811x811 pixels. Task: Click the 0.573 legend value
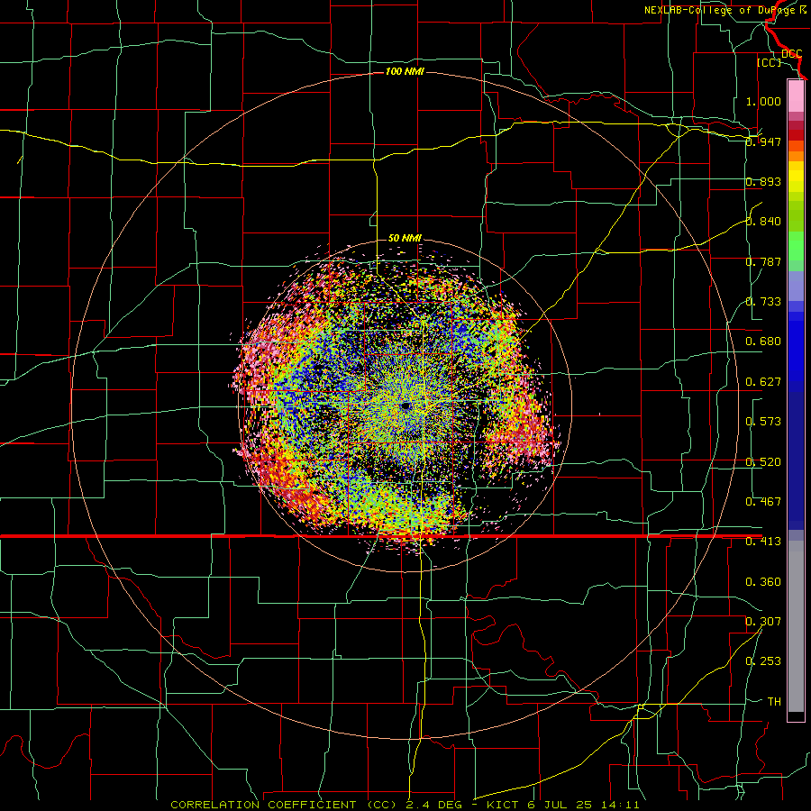coord(763,422)
